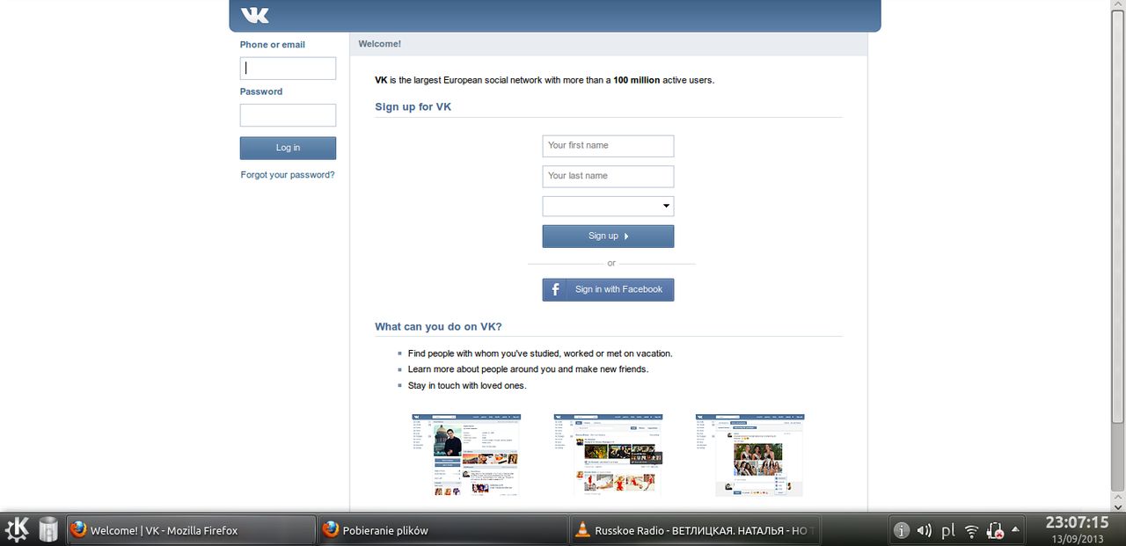Open the Forgot your password link
The height and width of the screenshot is (546, 1126).
(x=288, y=175)
